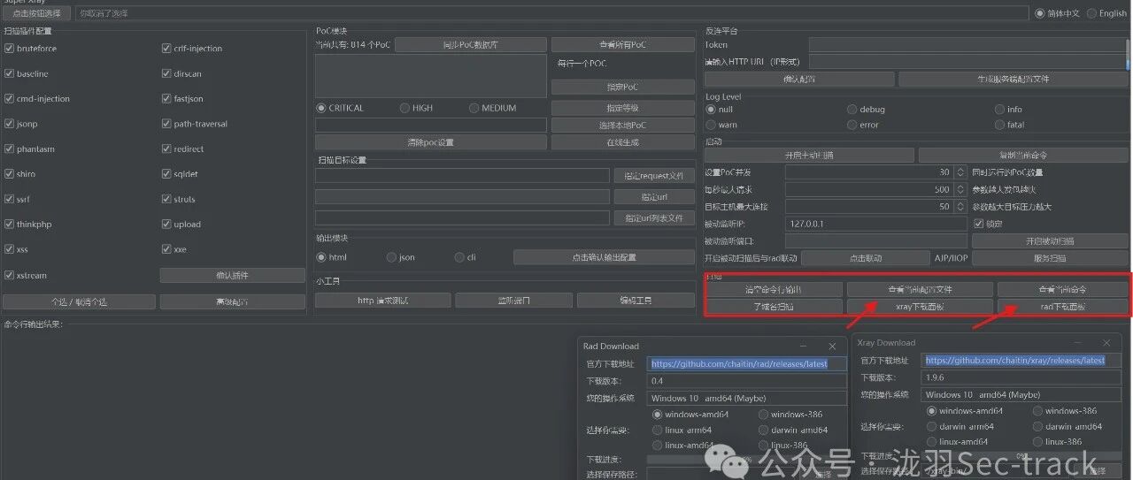Click the 在线生成 button

click(x=623, y=142)
